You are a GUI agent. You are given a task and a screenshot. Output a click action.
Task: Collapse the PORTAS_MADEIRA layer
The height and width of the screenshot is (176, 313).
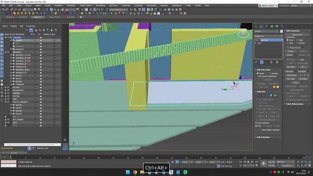5,102
